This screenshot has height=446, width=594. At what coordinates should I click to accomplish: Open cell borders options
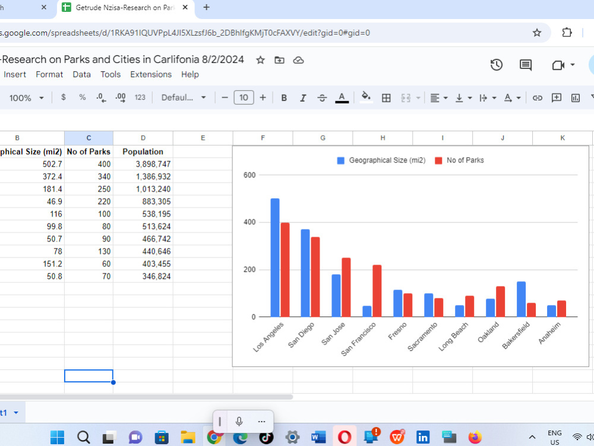click(386, 98)
